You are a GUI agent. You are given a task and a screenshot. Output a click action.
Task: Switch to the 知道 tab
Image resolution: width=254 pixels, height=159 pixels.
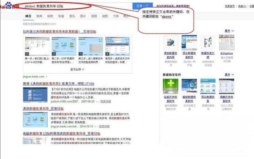point(61,16)
